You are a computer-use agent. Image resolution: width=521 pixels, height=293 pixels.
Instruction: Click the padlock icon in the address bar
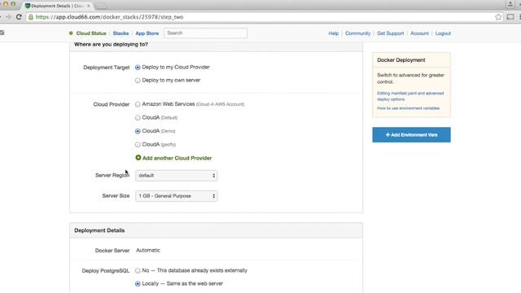[31, 17]
